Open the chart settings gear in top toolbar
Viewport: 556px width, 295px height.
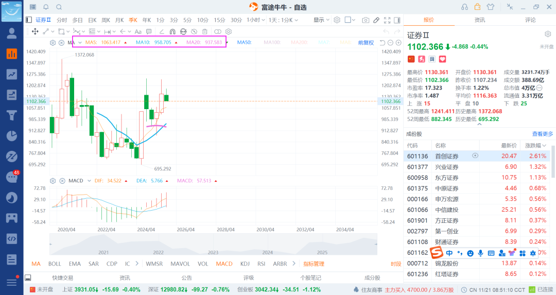(337, 20)
